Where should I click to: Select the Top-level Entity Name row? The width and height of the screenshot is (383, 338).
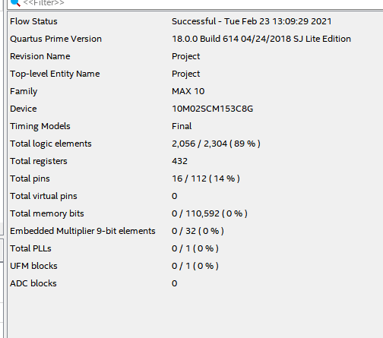tap(195, 74)
